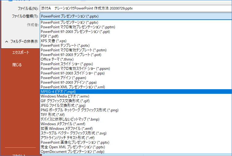Select 拡張 Windows メタファイル (*.emf)
Viewport: 232px width, 156px height.
point(136,129)
